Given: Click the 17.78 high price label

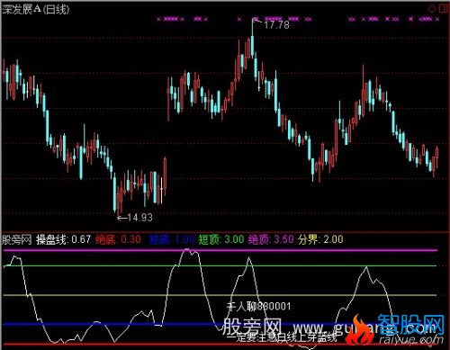Looking at the screenshot, I should point(276,24).
